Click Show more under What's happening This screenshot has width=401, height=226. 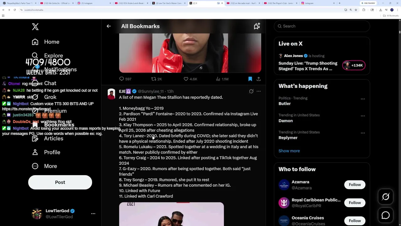(x=289, y=151)
